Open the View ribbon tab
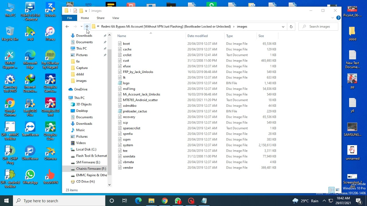 pyautogui.click(x=116, y=18)
